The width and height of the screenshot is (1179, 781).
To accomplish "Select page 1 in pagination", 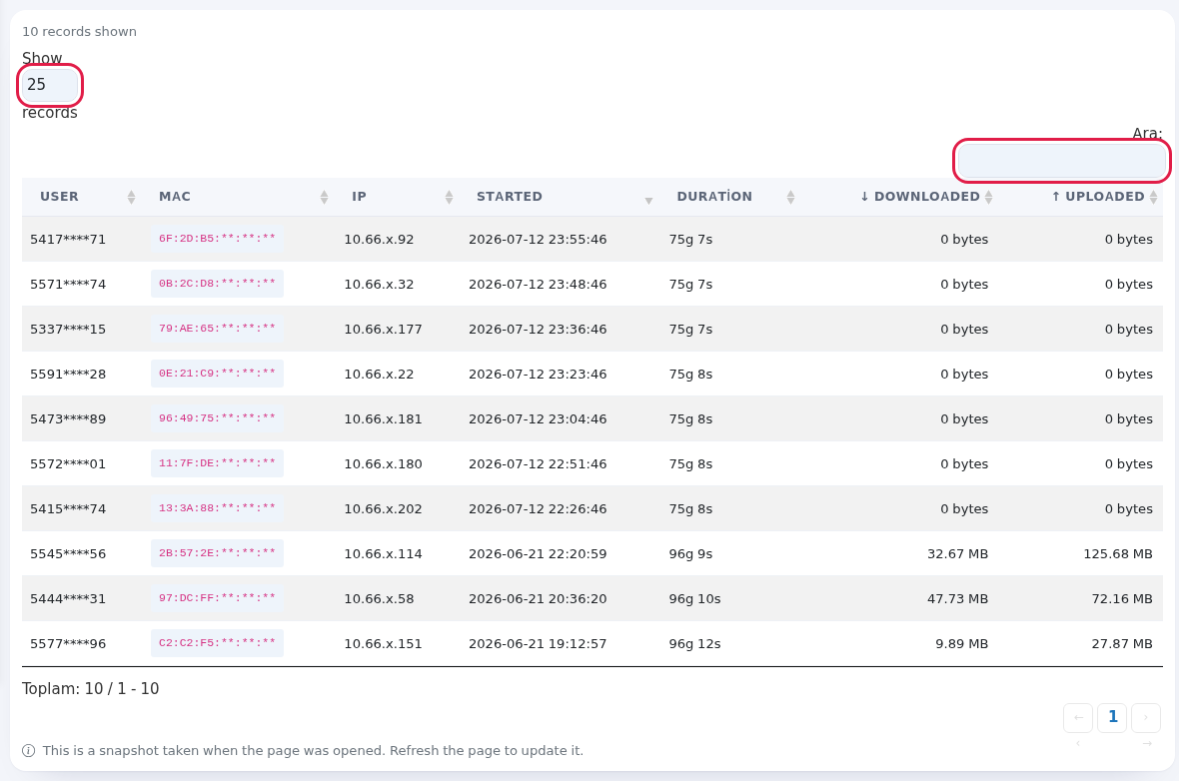I will 1112,718.
